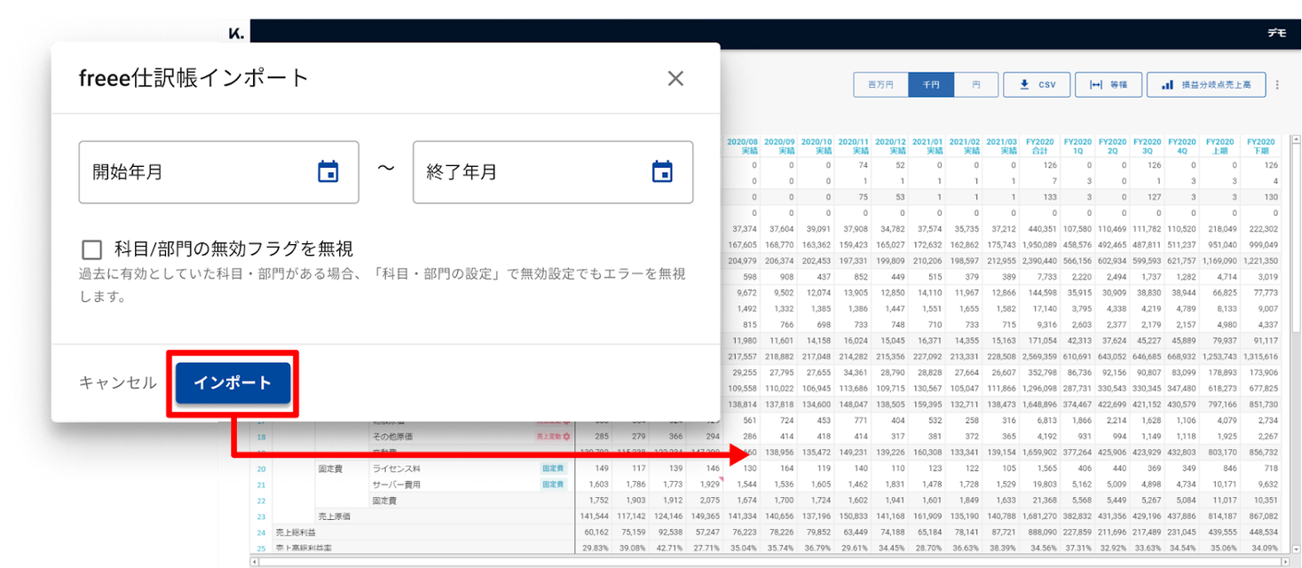The width and height of the screenshot is (1302, 568).
Task: Click the 2020/10 実績 column header
Action: click(x=816, y=146)
